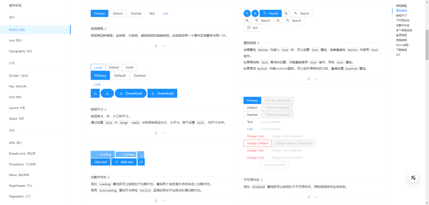The height and width of the screenshot is (205, 429).
Task: Jump to API anchor link
Action: click(398, 55)
